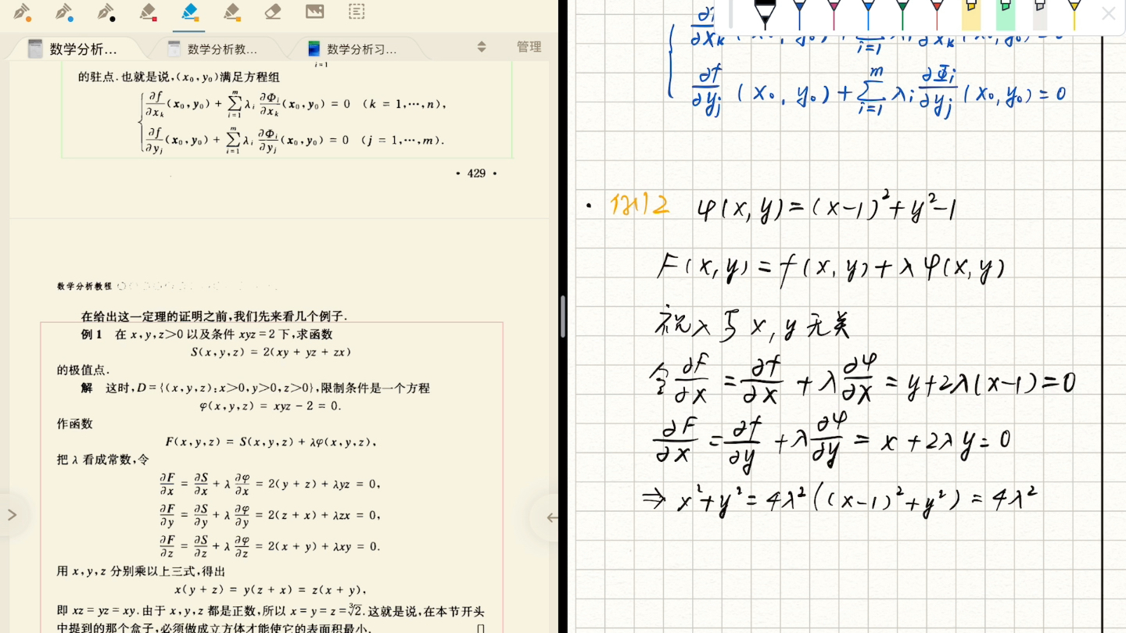This screenshot has height=633, width=1126.
Task: Pick the yellow thin pen in notes palette
Action: point(1074,14)
